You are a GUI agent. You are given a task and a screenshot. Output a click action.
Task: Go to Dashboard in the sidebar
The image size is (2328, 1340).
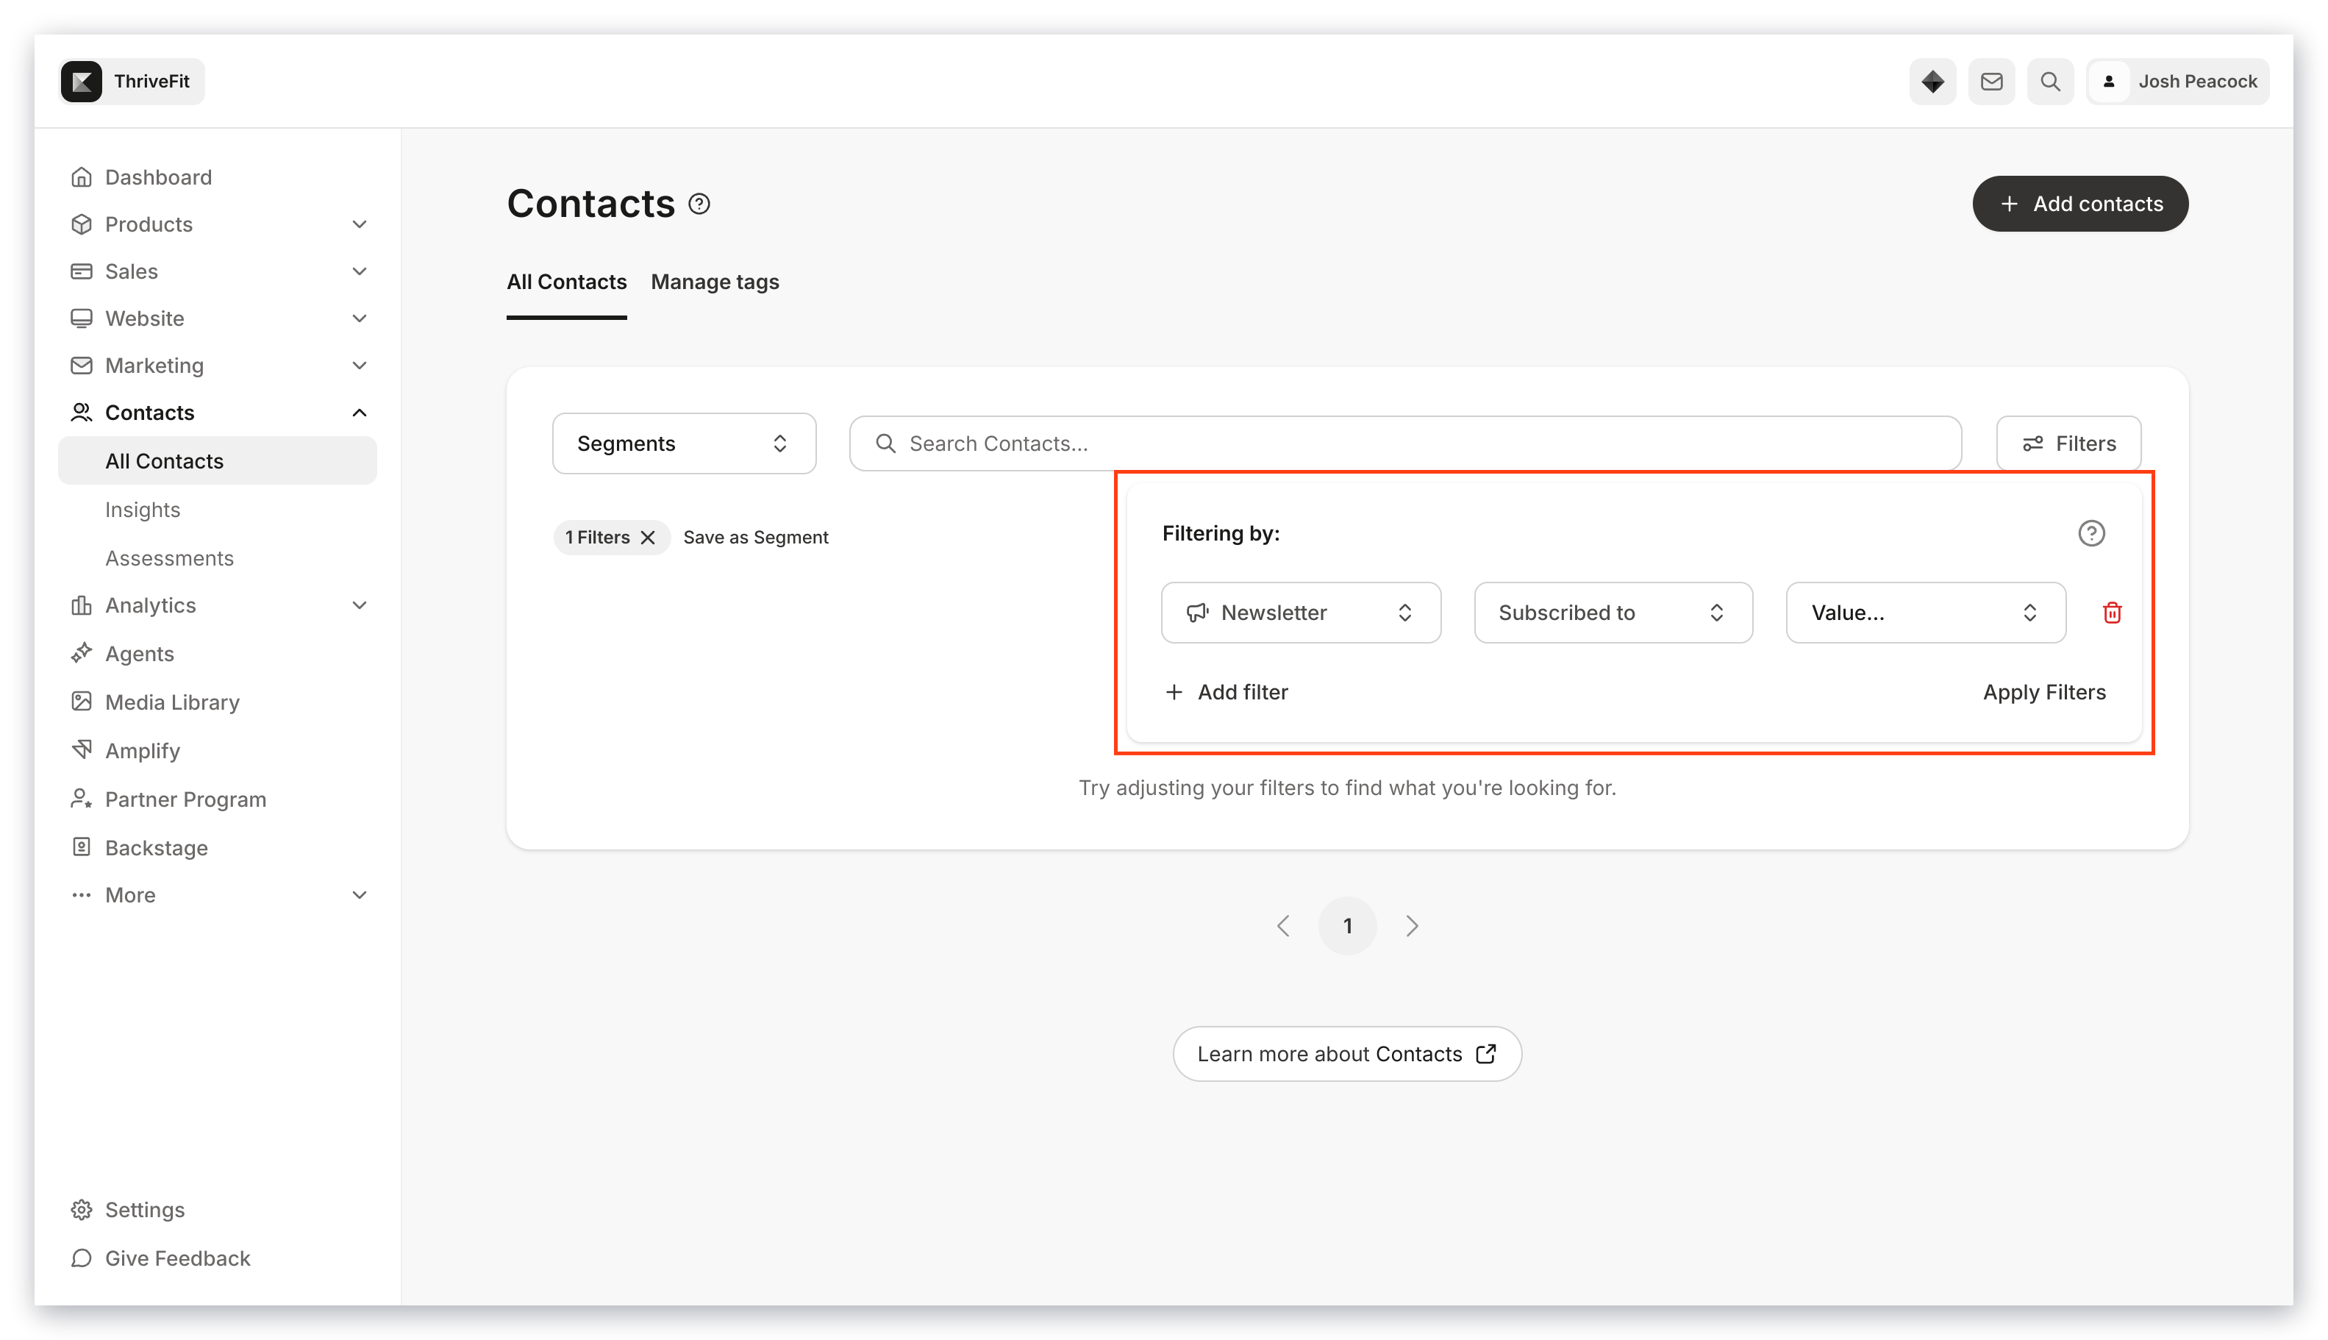pos(158,177)
